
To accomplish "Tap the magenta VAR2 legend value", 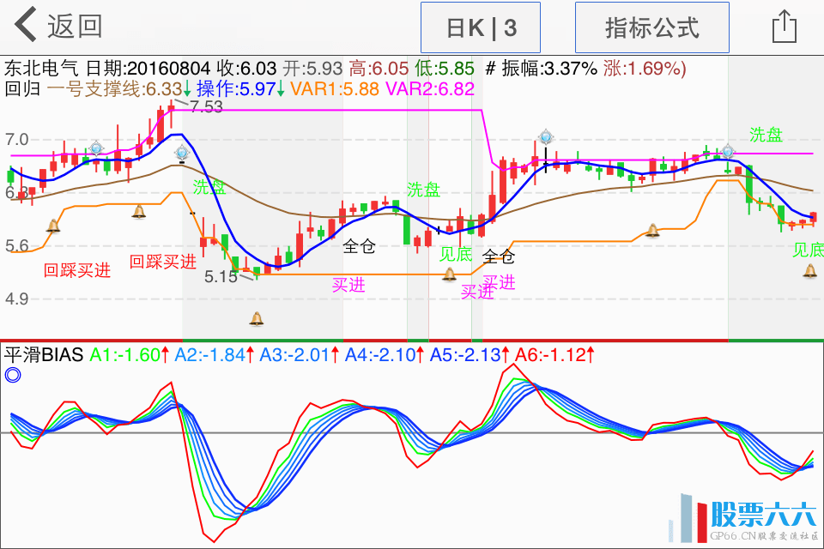I will click(430, 87).
